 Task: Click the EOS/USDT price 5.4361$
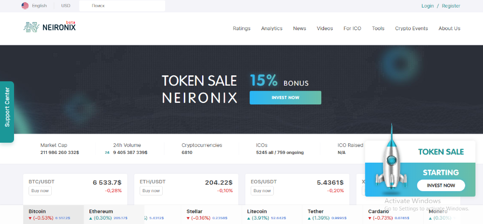click(330, 183)
